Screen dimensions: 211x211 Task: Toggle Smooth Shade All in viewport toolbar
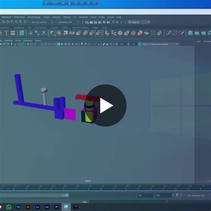tap(59, 44)
